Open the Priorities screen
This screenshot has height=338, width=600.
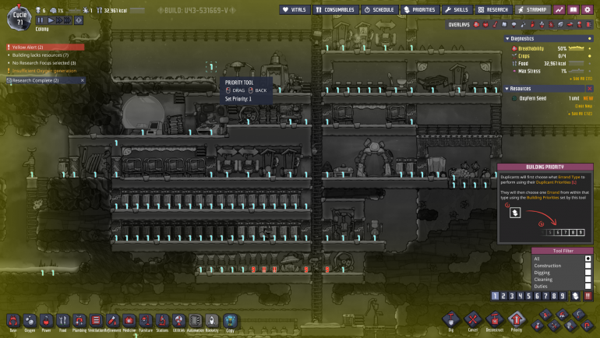click(x=420, y=9)
